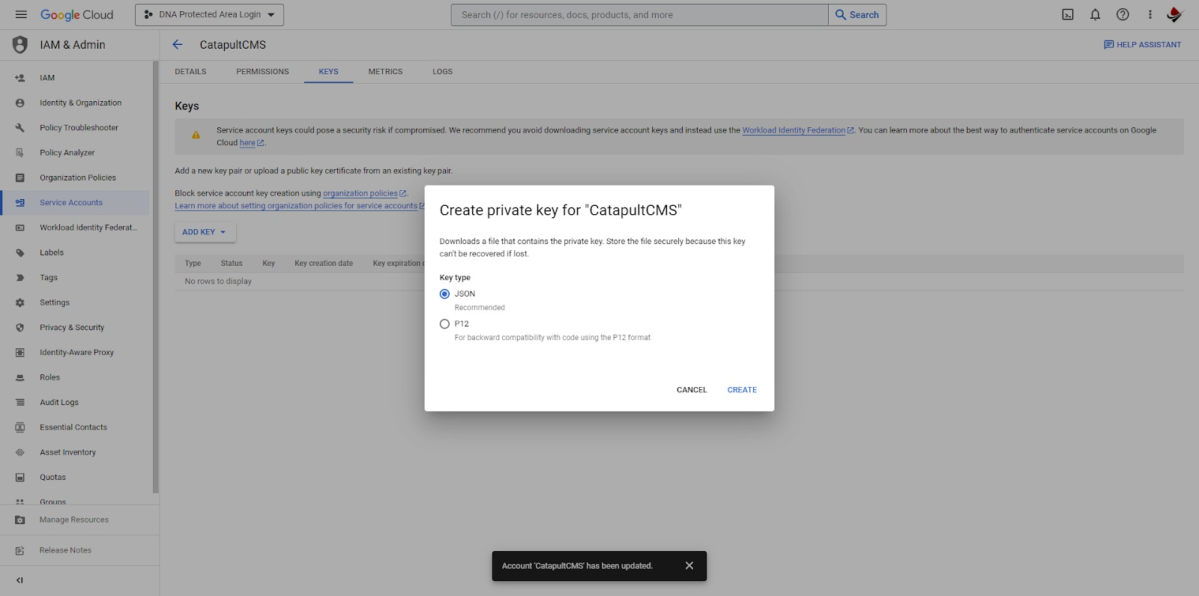Switch to the METRICS tab
This screenshot has width=1199, height=596.
tap(385, 72)
